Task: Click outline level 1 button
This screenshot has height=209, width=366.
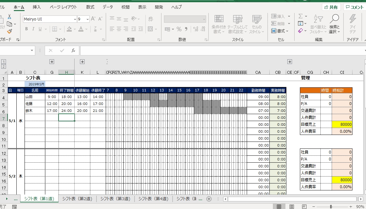Action: pyautogui.click(x=3, y=62)
